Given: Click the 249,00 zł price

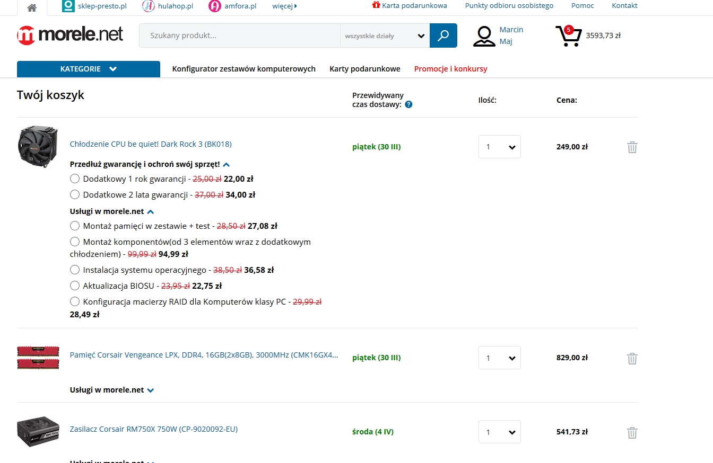Looking at the screenshot, I should coord(572,147).
